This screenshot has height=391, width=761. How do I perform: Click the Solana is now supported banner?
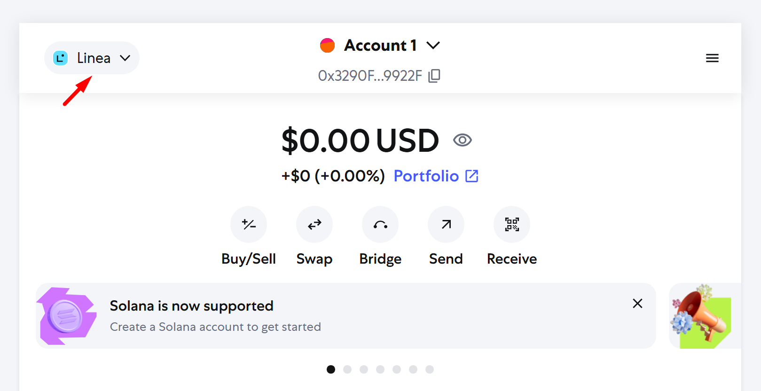346,316
